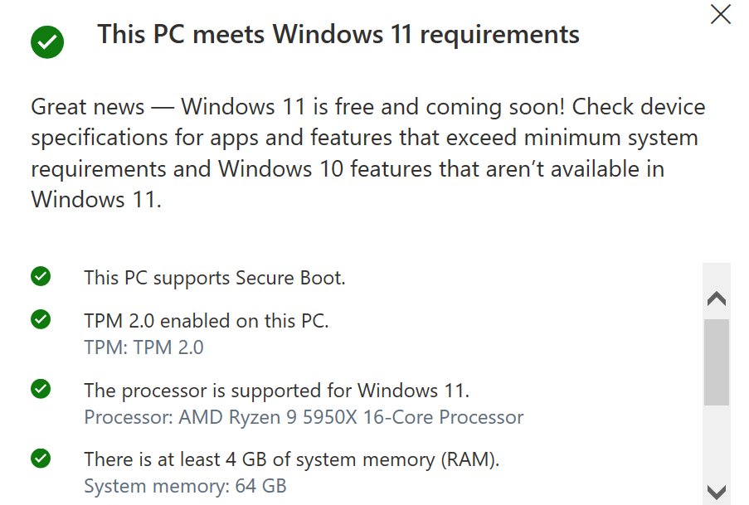Click the large green checkmark beside the title
The image size is (749, 505).
tap(47, 41)
